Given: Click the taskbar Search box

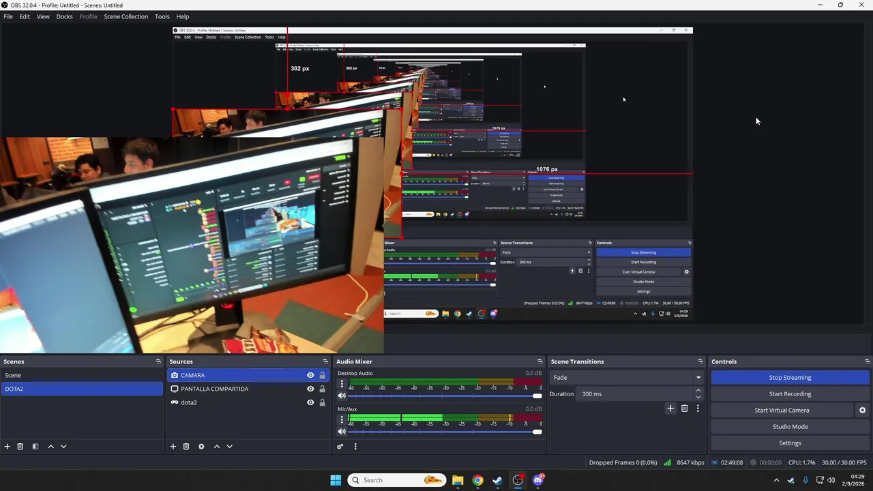Looking at the screenshot, I should pyautogui.click(x=397, y=480).
